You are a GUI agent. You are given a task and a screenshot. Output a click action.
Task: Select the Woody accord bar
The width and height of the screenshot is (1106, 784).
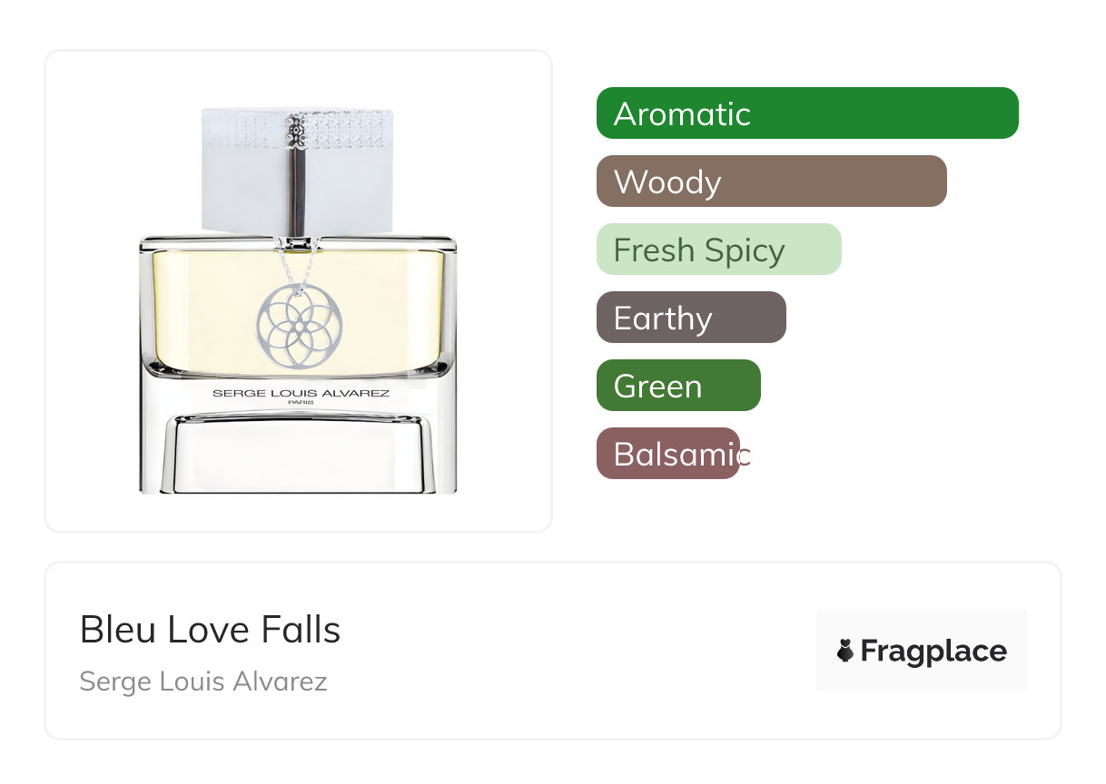tap(771, 181)
